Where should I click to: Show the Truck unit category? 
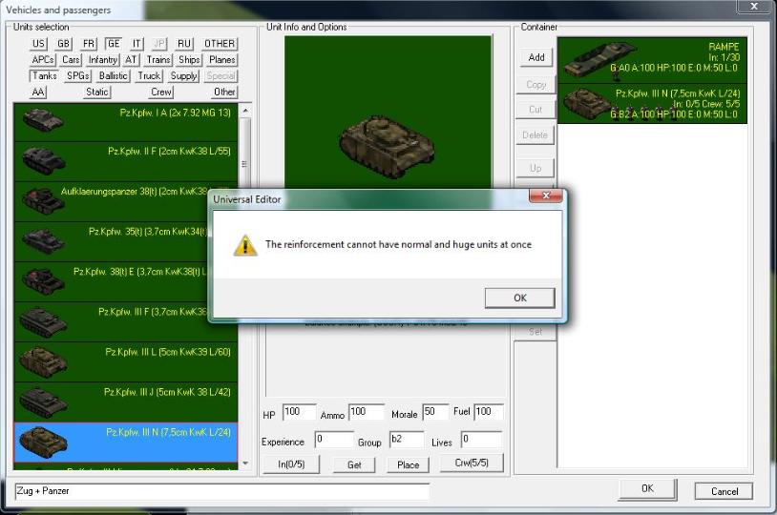click(149, 75)
